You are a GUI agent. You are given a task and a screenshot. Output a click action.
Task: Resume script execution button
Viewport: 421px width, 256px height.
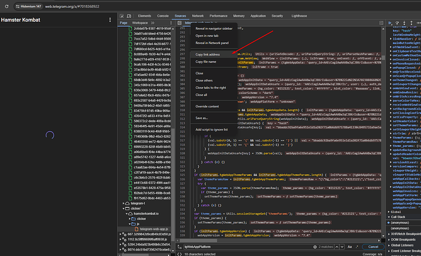click(390, 23)
